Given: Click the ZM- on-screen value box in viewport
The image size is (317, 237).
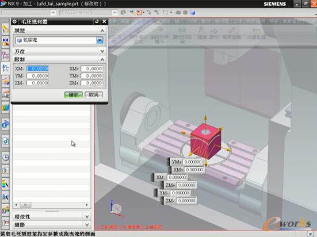Looking at the screenshot, I should coord(186,201).
